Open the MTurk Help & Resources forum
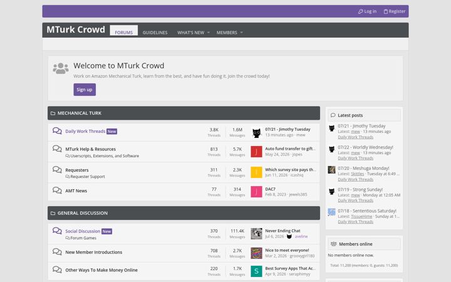451x282 pixels. click(x=90, y=149)
